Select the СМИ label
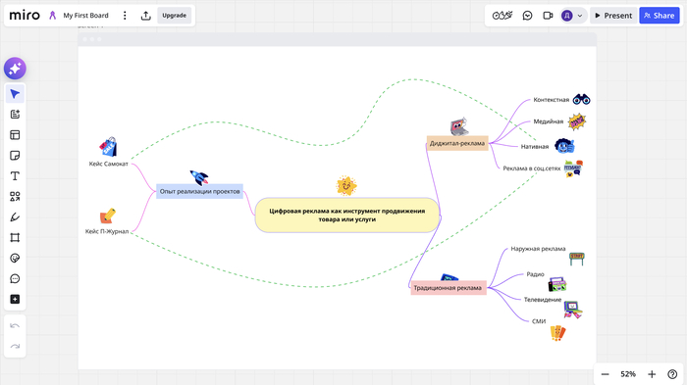 coord(539,321)
